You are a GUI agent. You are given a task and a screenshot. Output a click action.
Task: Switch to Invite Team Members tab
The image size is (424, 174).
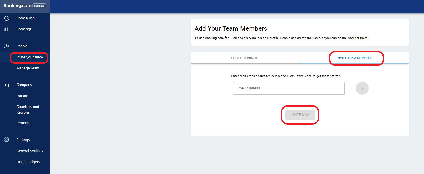click(x=354, y=58)
